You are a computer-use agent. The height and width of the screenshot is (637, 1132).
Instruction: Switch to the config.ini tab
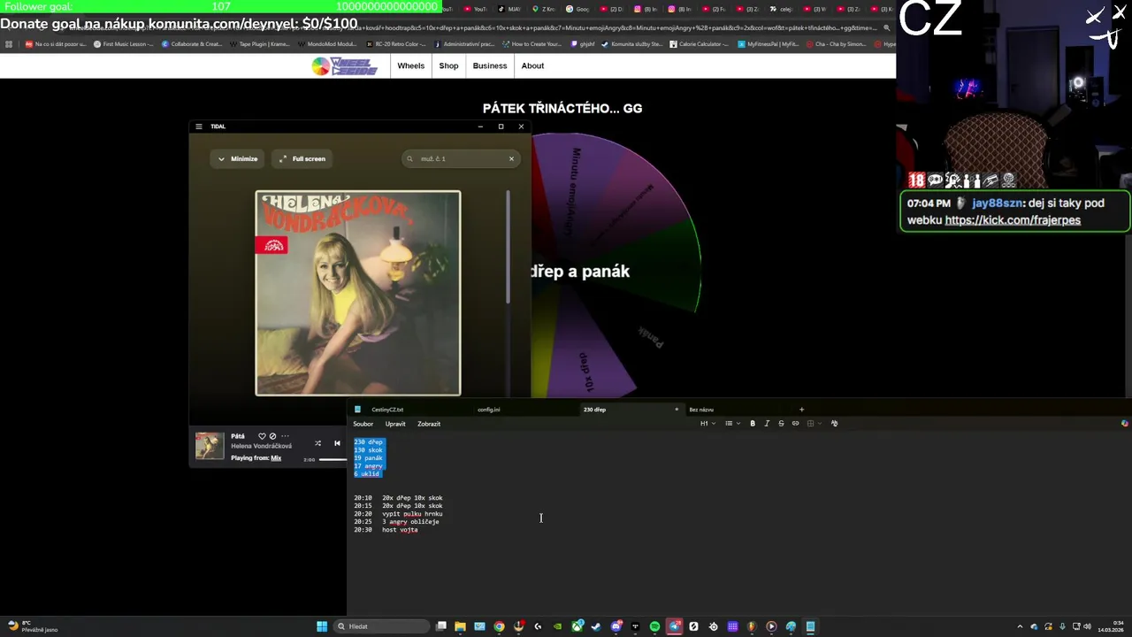(x=489, y=410)
